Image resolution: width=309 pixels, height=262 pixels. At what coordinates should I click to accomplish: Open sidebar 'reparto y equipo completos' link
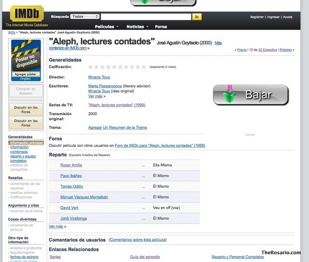[23, 159]
